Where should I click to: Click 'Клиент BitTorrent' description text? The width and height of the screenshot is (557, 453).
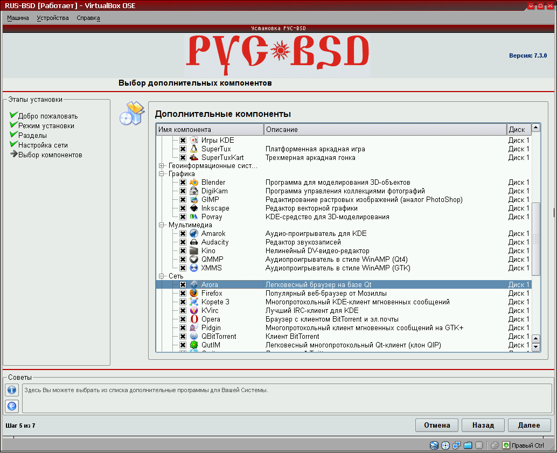293,337
